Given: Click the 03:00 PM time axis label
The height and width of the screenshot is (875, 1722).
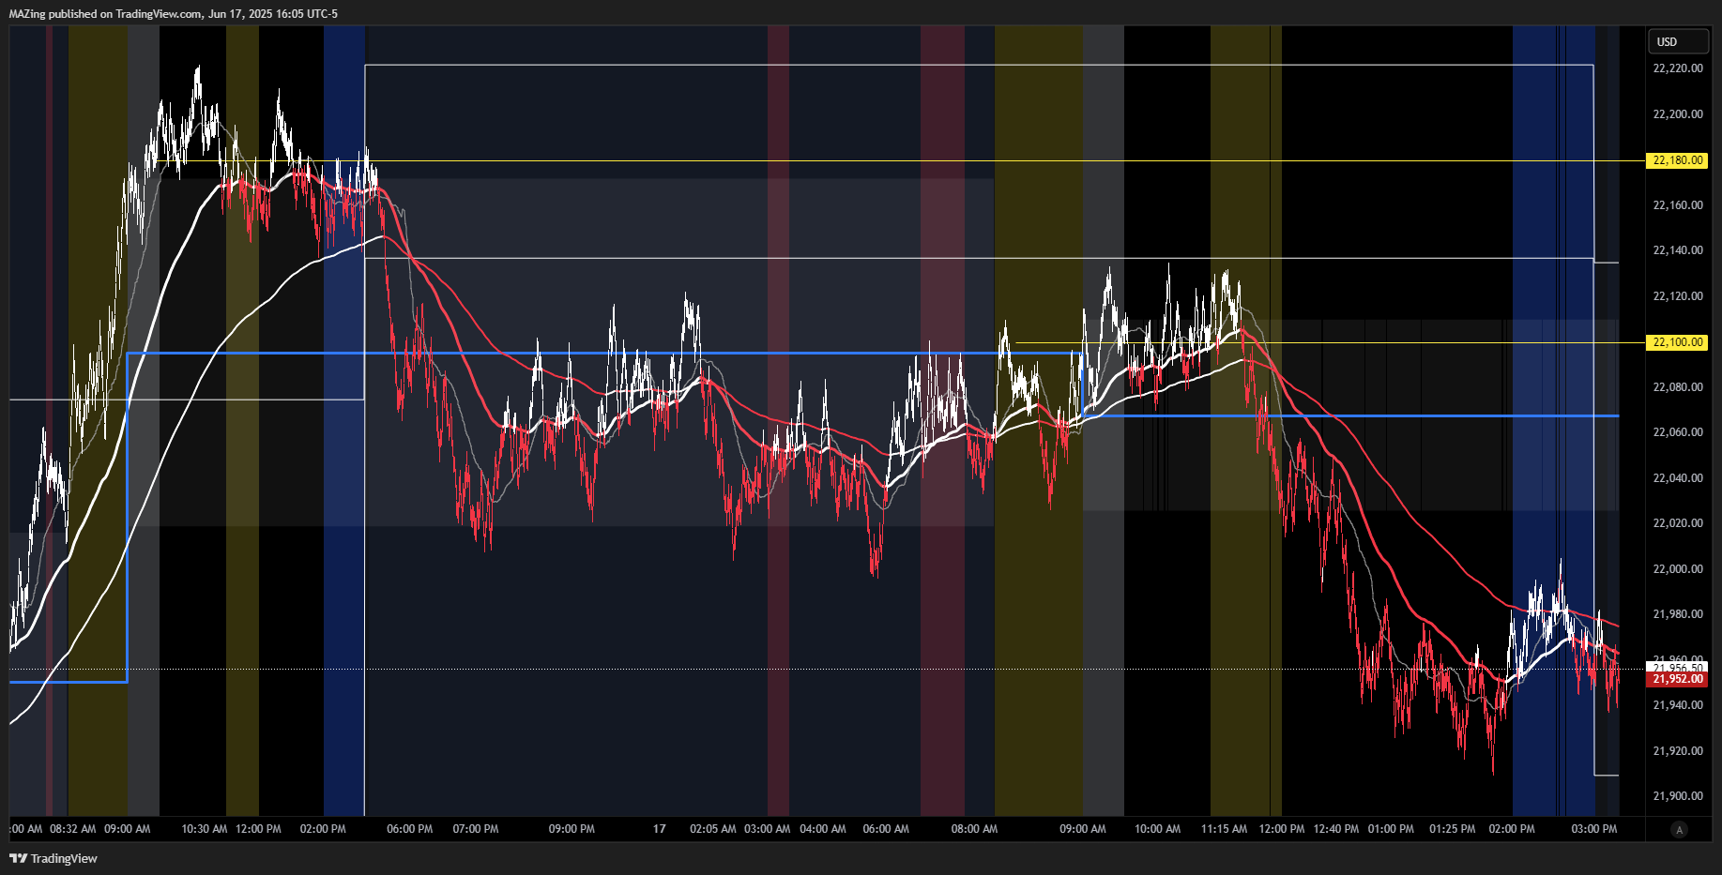Looking at the screenshot, I should pos(1594,829).
